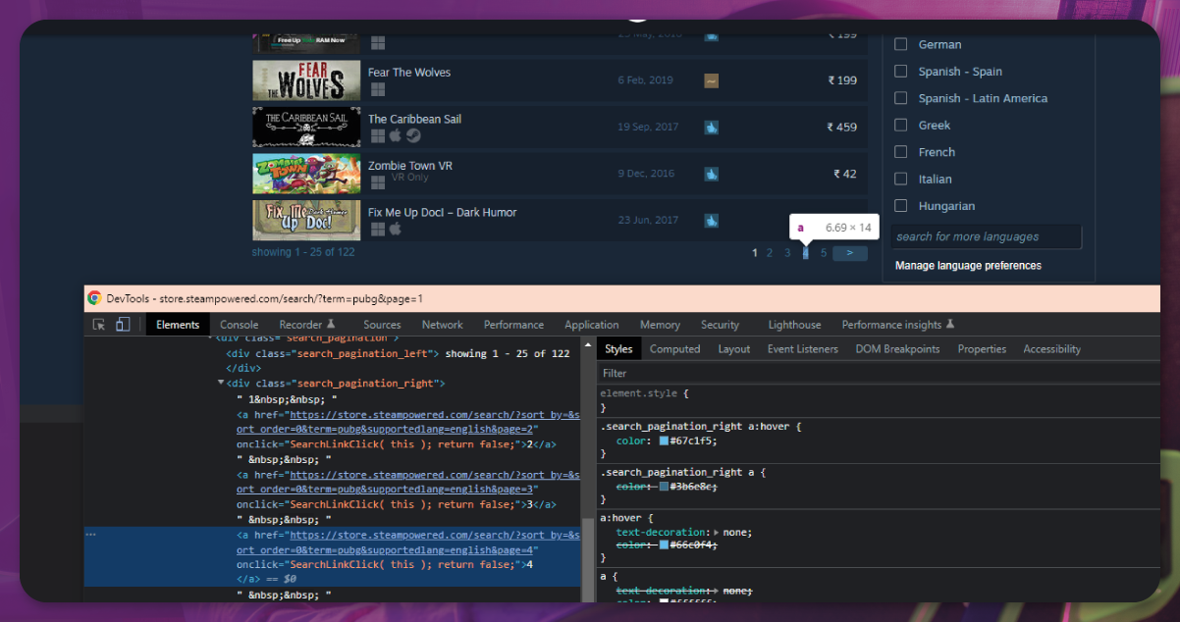Open color picker swatch for #66c0f4
The width and height of the screenshot is (1180, 622).
tap(664, 545)
